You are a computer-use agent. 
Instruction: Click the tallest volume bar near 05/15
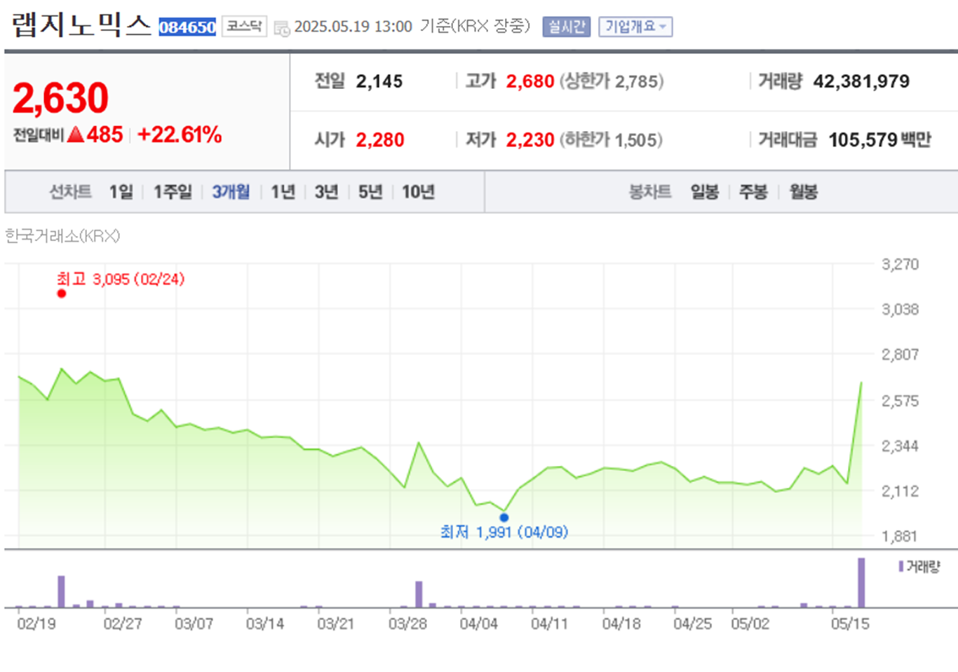[862, 582]
